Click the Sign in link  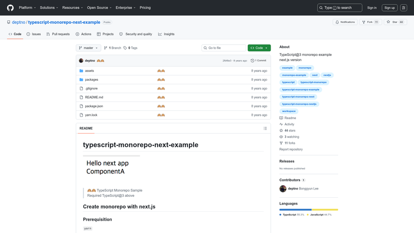click(372, 8)
